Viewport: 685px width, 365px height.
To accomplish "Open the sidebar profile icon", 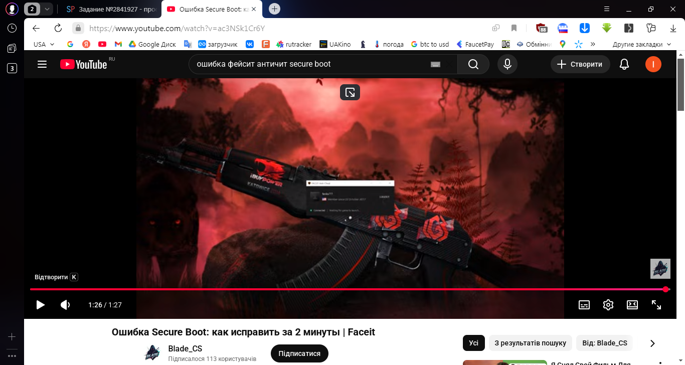I will click(x=12, y=9).
